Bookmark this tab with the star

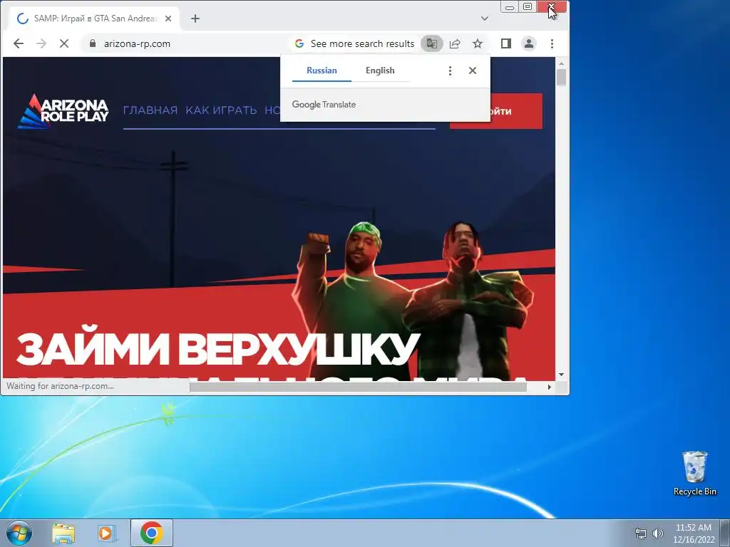pos(478,43)
